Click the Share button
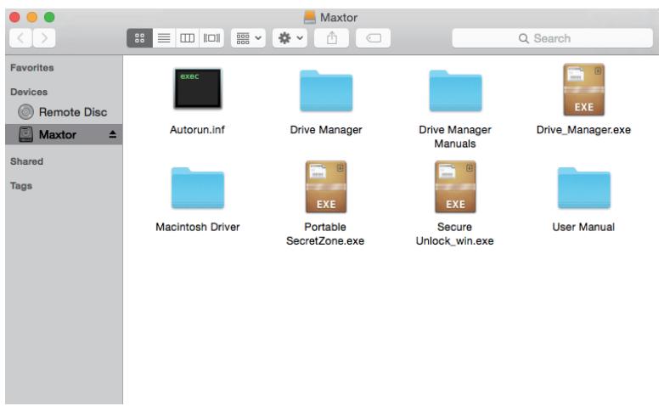The height and width of the screenshot is (406, 664). pyautogui.click(x=332, y=38)
